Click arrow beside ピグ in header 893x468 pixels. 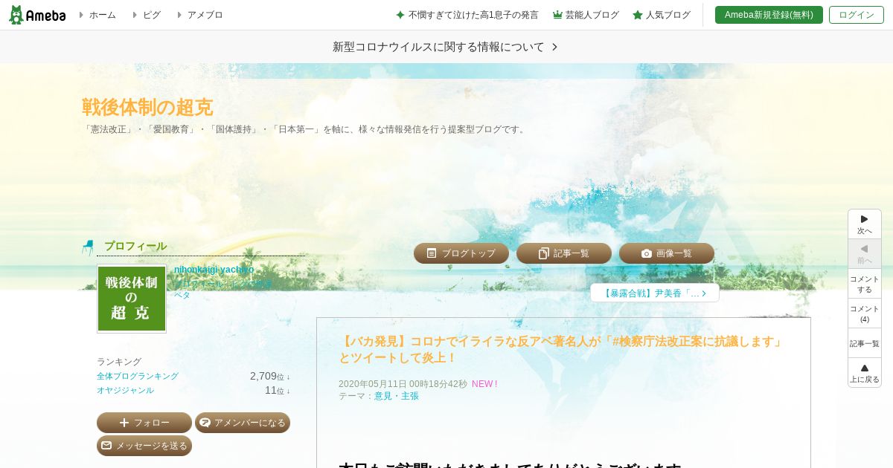[x=135, y=15]
